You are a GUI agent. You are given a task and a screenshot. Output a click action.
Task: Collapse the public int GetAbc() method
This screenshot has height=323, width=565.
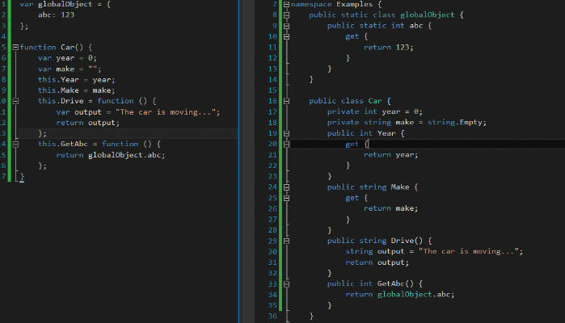tap(286, 284)
